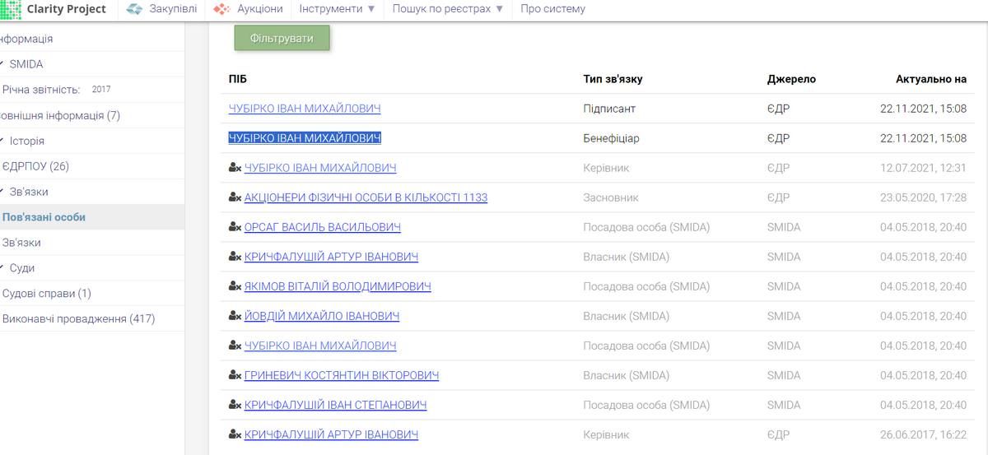This screenshot has height=455, width=988.
Task: Click the inactive-person icon beside ОРСАГ ВАСИЛЬ ВАСИЛЬОВИЧ
Action: tap(235, 227)
